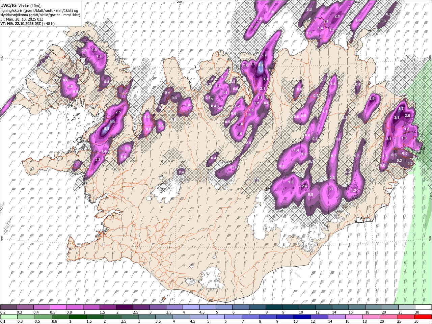The height and width of the screenshot is (324, 432).
Task: Click the 3.9 precipitation value on the map
Action: pyautogui.click(x=112, y=122)
